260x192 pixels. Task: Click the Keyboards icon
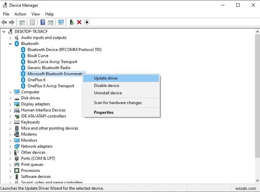point(17,122)
